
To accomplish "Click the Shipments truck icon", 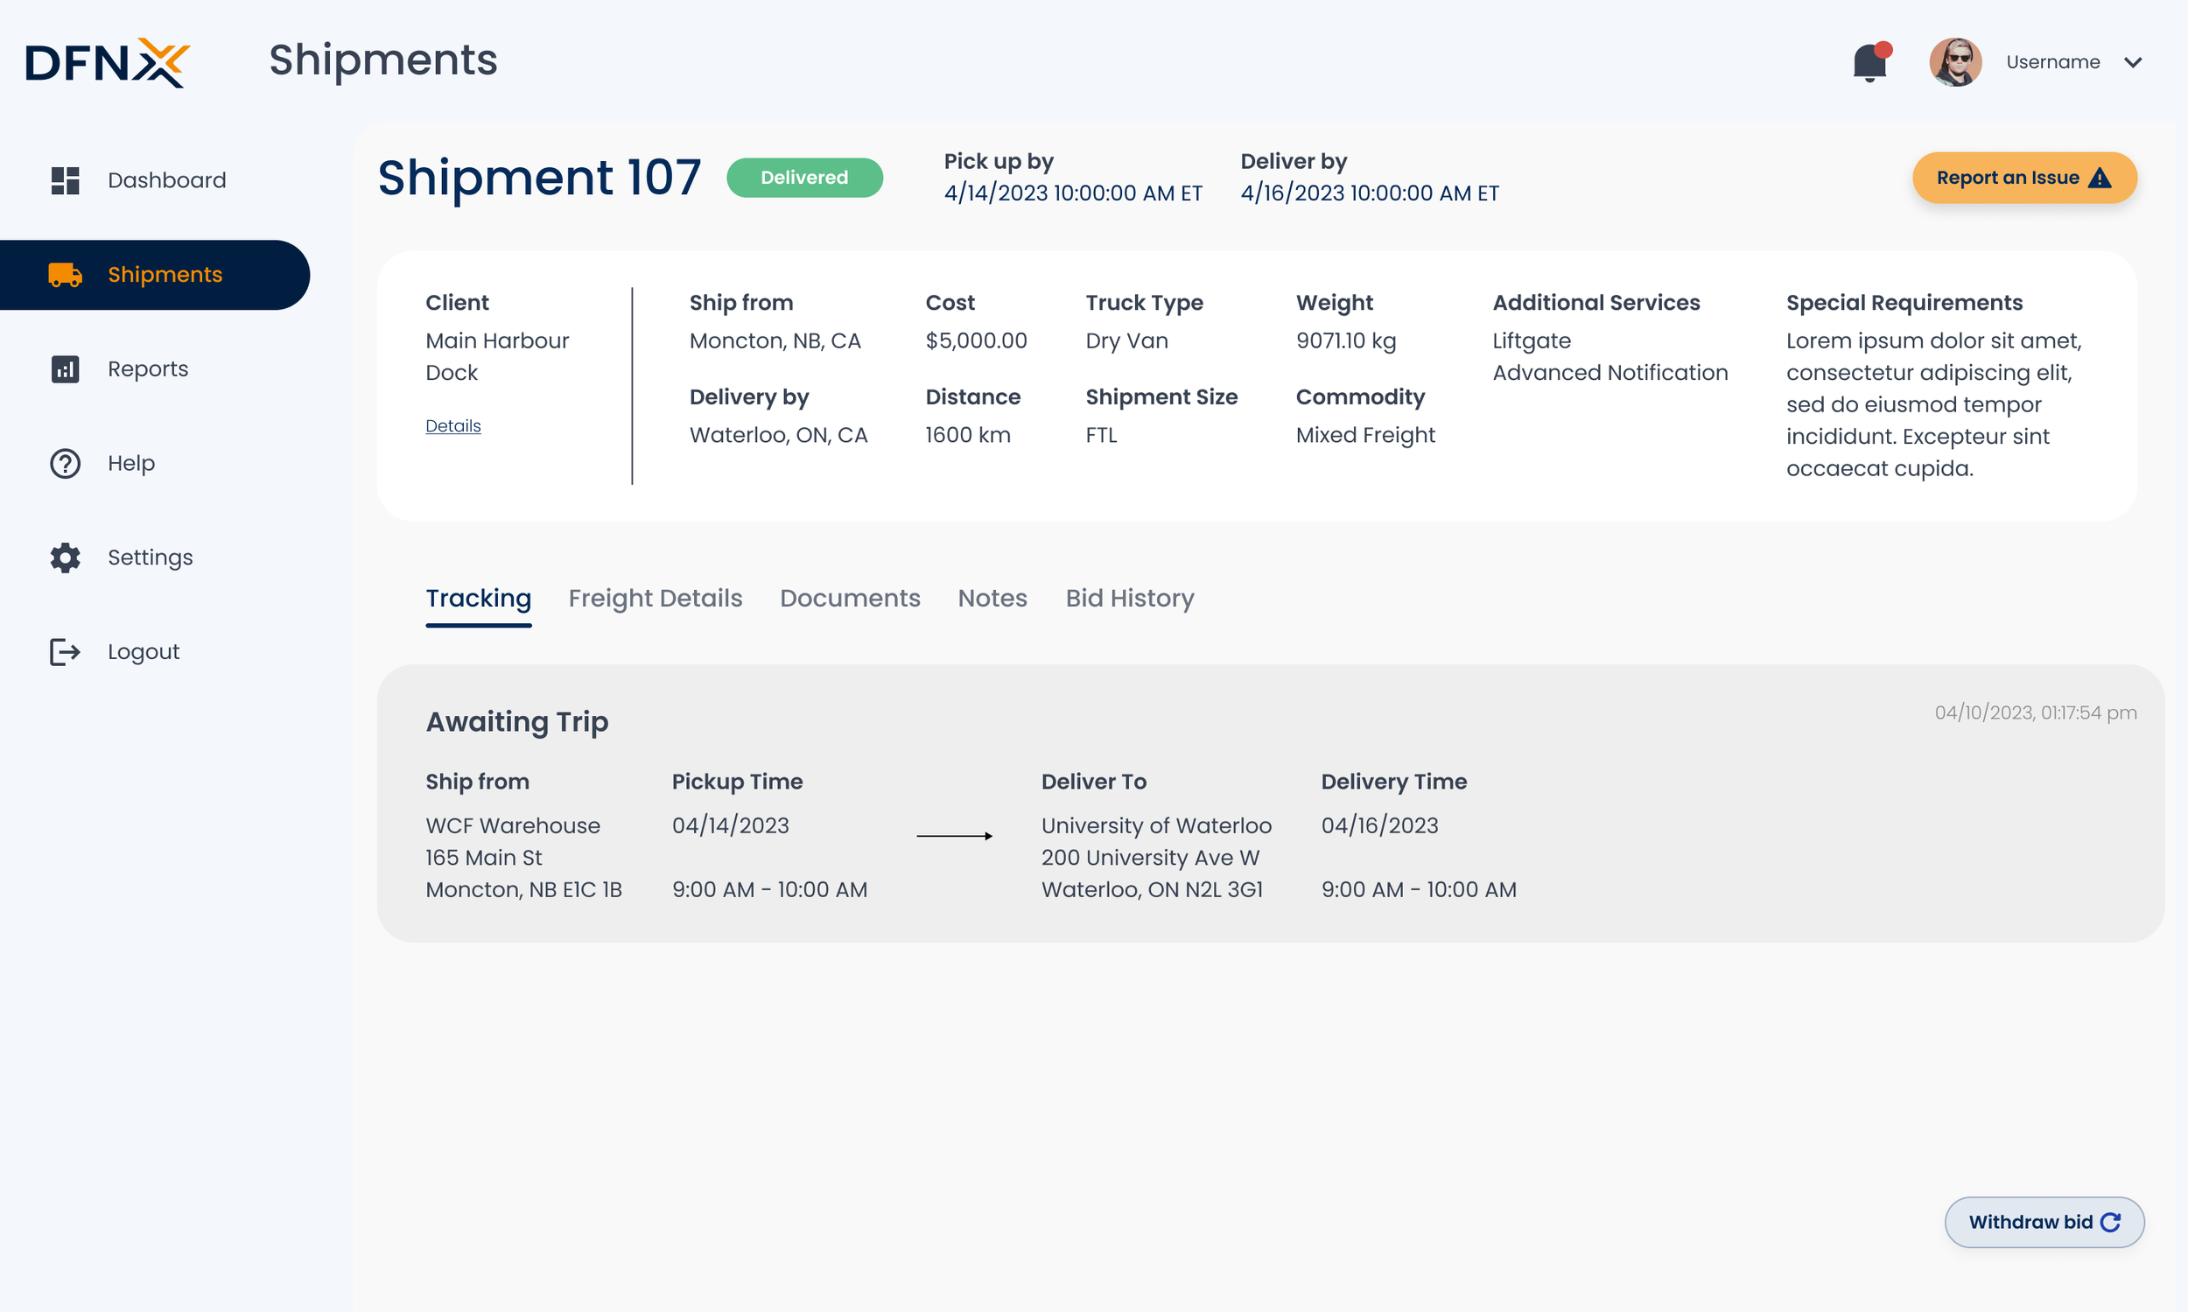I will [x=65, y=275].
